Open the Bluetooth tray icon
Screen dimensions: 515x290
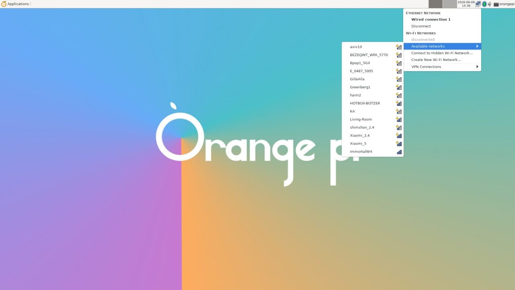pos(484,4)
